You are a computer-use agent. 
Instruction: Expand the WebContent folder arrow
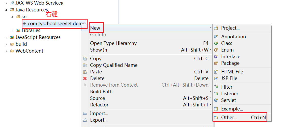point(6,51)
